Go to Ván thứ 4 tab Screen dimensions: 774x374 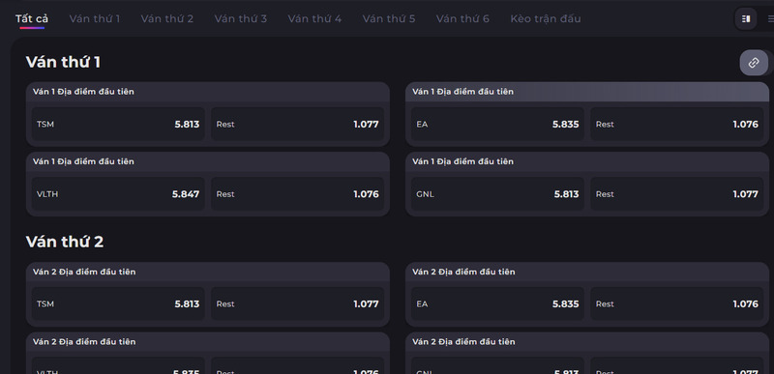(314, 18)
